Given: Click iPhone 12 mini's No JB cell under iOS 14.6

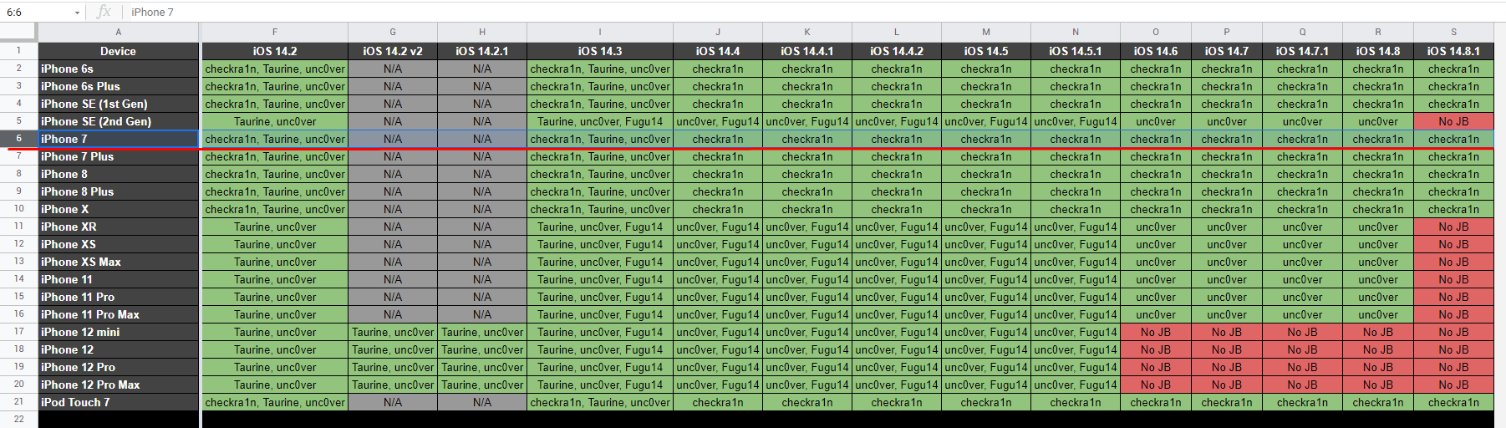Looking at the screenshot, I should tap(1156, 332).
